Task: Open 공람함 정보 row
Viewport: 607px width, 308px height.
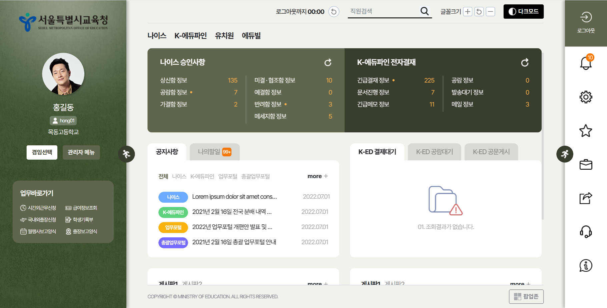Action: pyautogui.click(x=199, y=92)
